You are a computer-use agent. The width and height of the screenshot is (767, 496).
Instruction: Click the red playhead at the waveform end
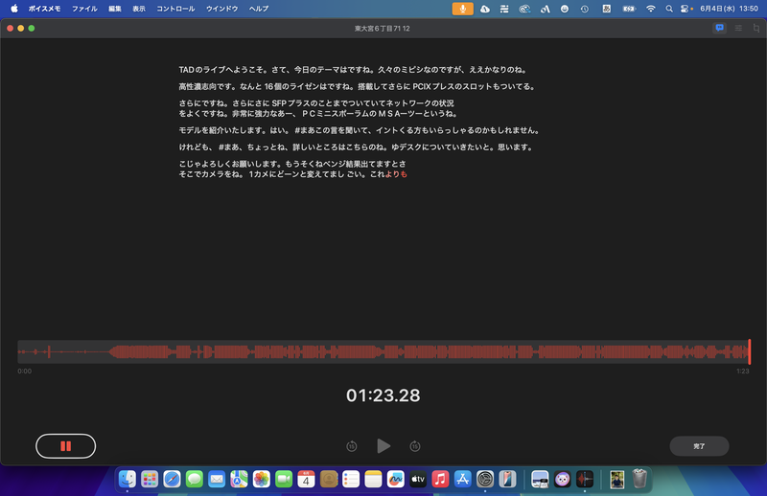(x=749, y=351)
